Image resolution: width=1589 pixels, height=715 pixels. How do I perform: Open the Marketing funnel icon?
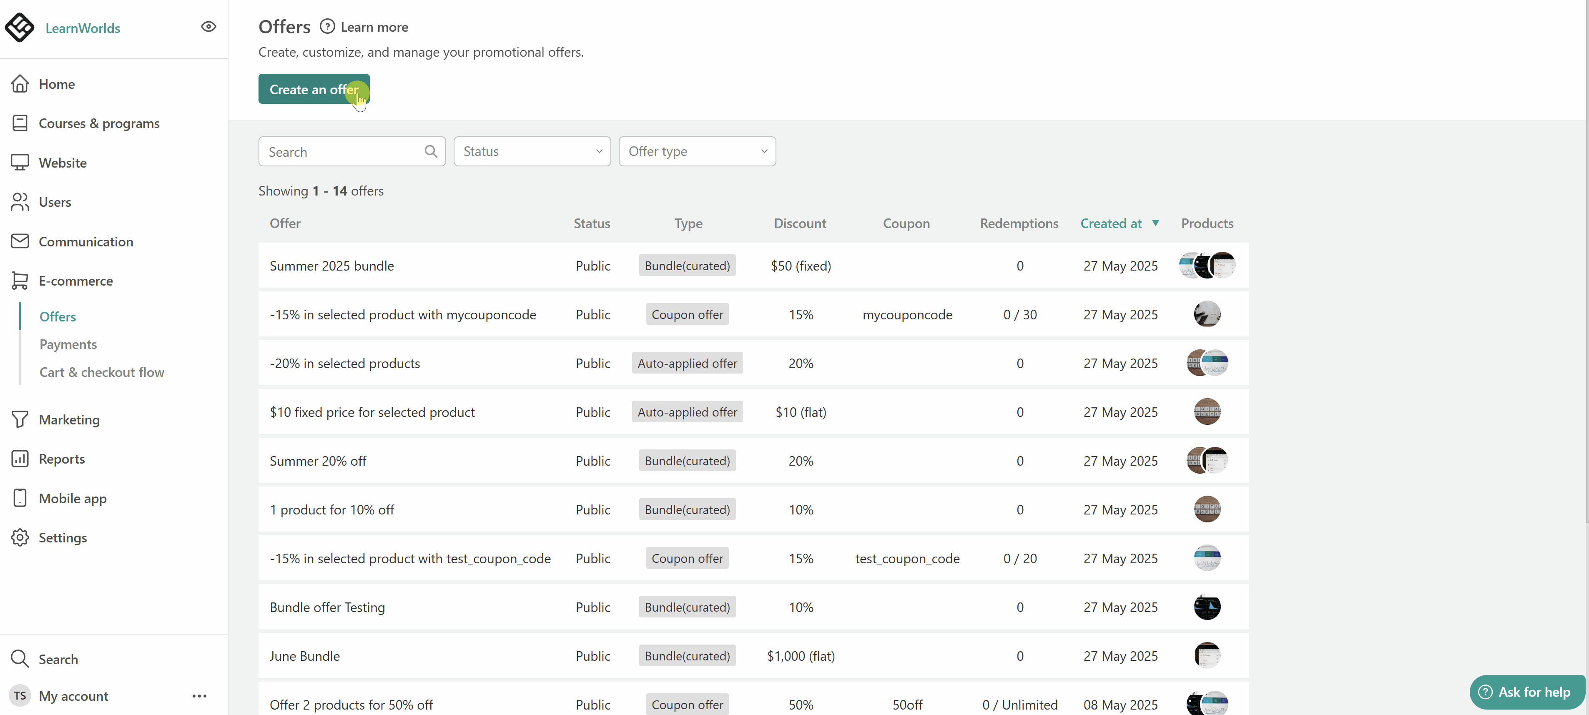coord(20,419)
